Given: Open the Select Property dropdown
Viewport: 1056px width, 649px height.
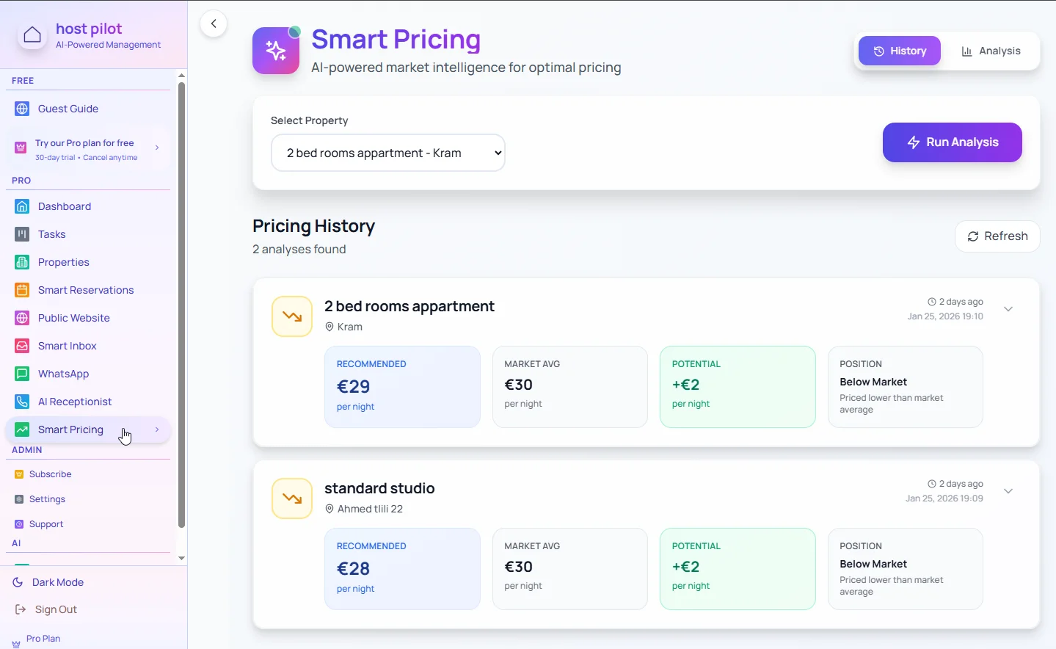Looking at the screenshot, I should tap(387, 153).
